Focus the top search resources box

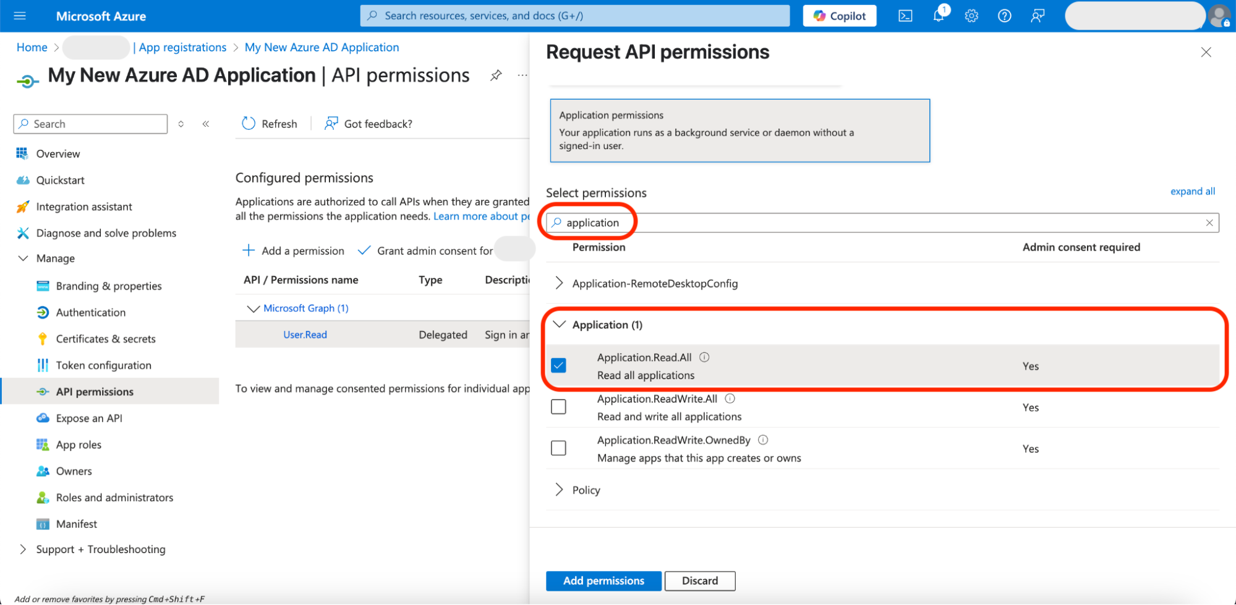pyautogui.click(x=575, y=16)
